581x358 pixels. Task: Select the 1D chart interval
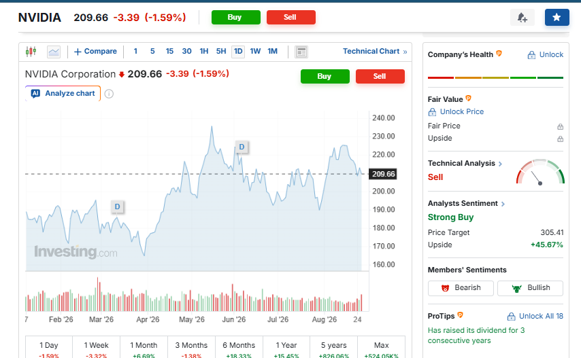(238, 52)
